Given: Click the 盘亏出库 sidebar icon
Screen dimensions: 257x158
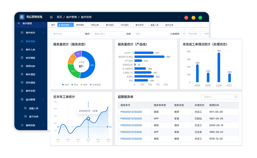Looking at the screenshot, I should click(x=25, y=116).
